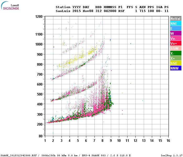Click the time value 042000

pyautogui.click(x=110, y=11)
